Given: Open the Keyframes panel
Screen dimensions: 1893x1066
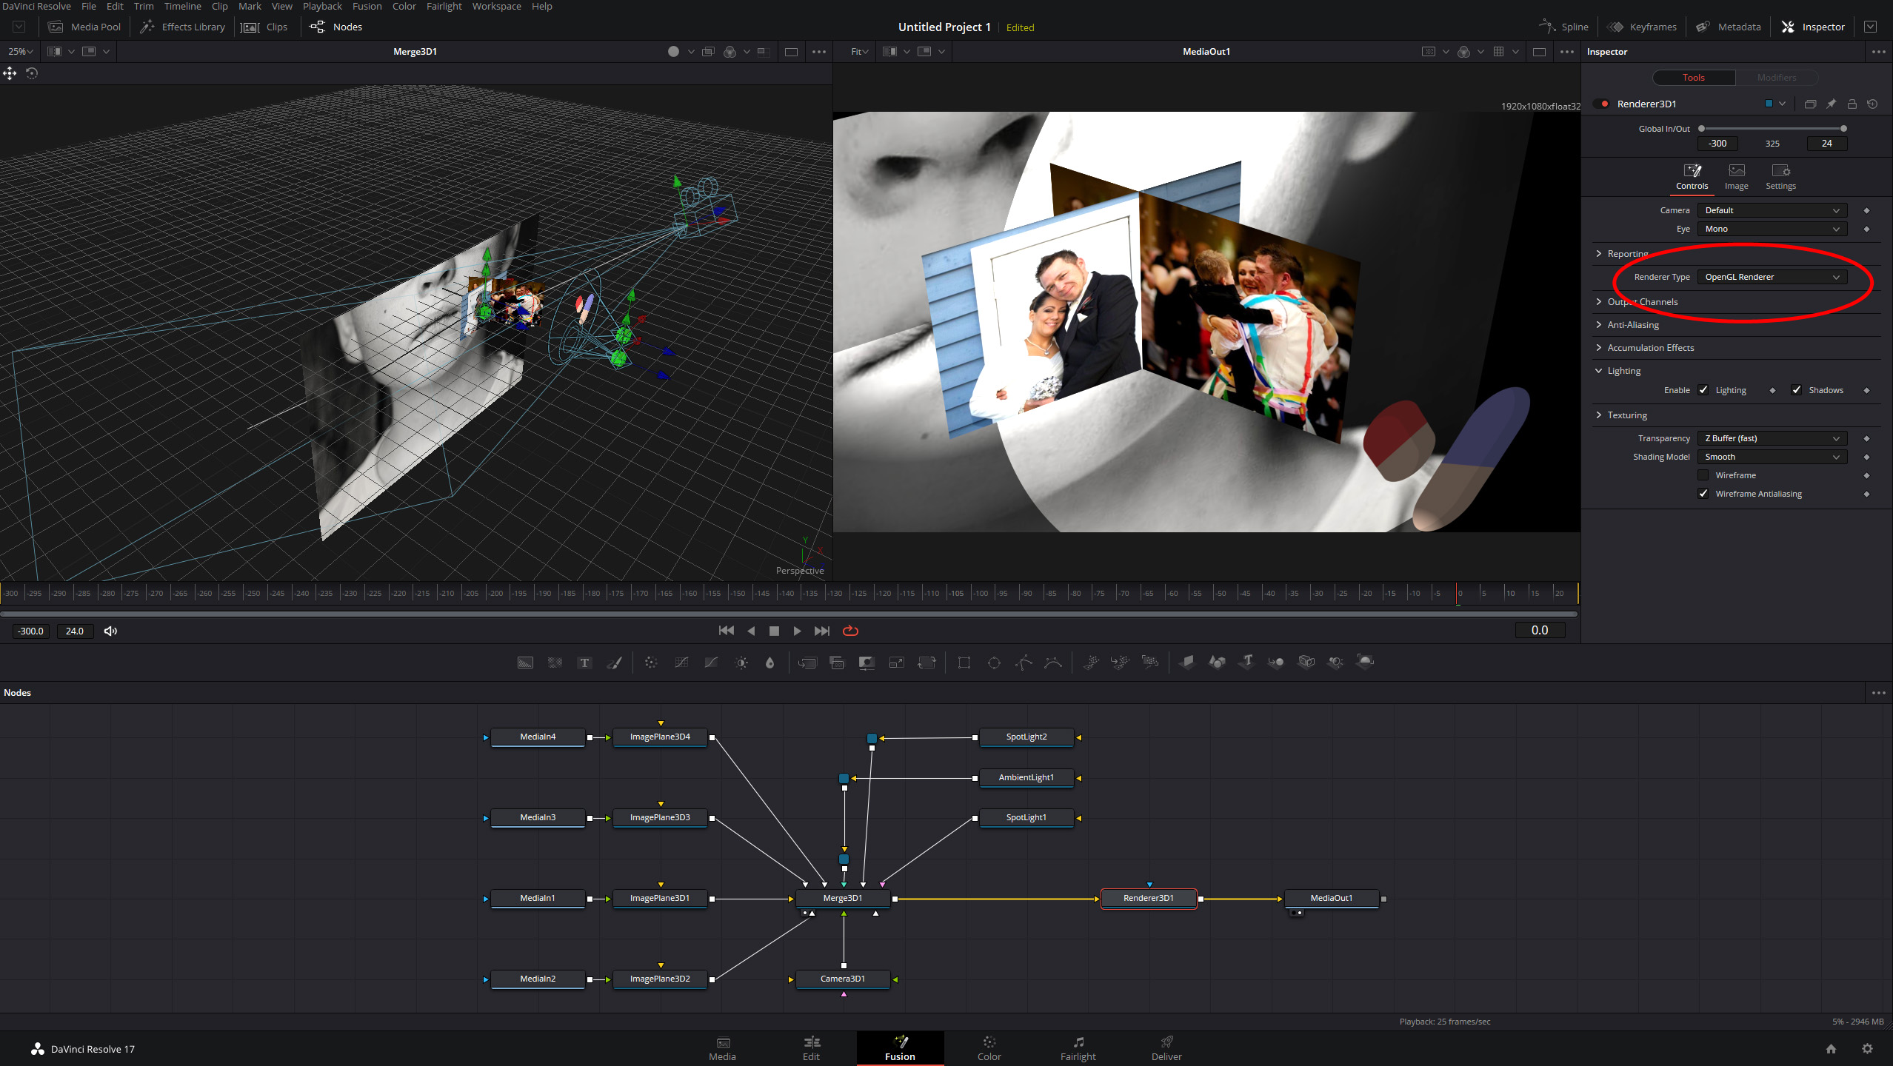Looking at the screenshot, I should [x=1642, y=27].
